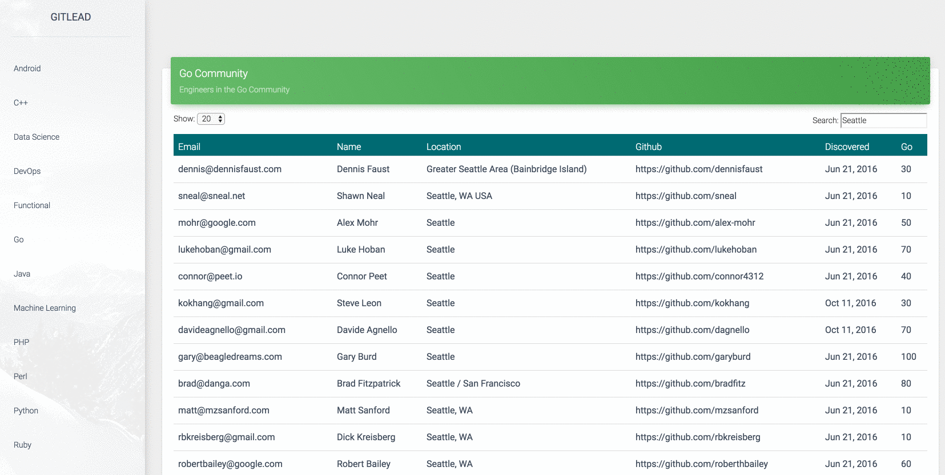Open Dennis Faust's GitHub link
This screenshot has width=945, height=475.
699,169
